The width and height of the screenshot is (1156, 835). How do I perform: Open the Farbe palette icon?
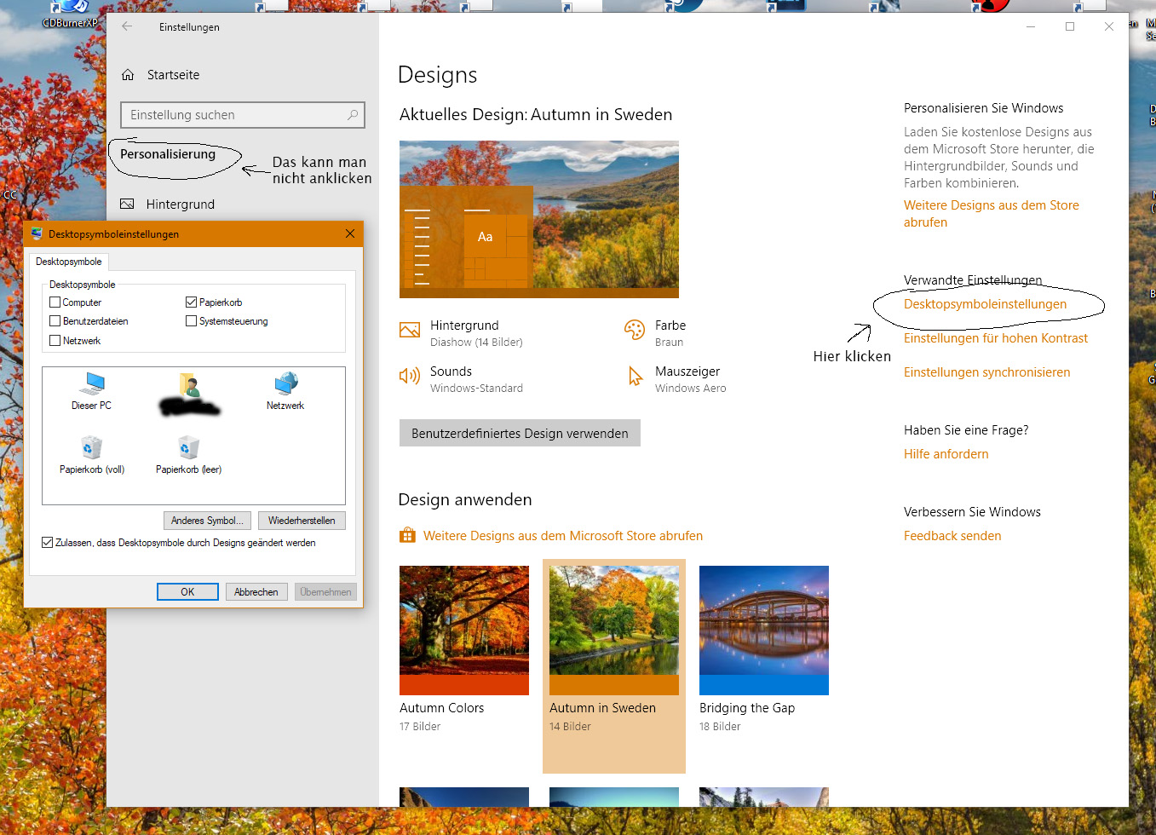pos(635,331)
